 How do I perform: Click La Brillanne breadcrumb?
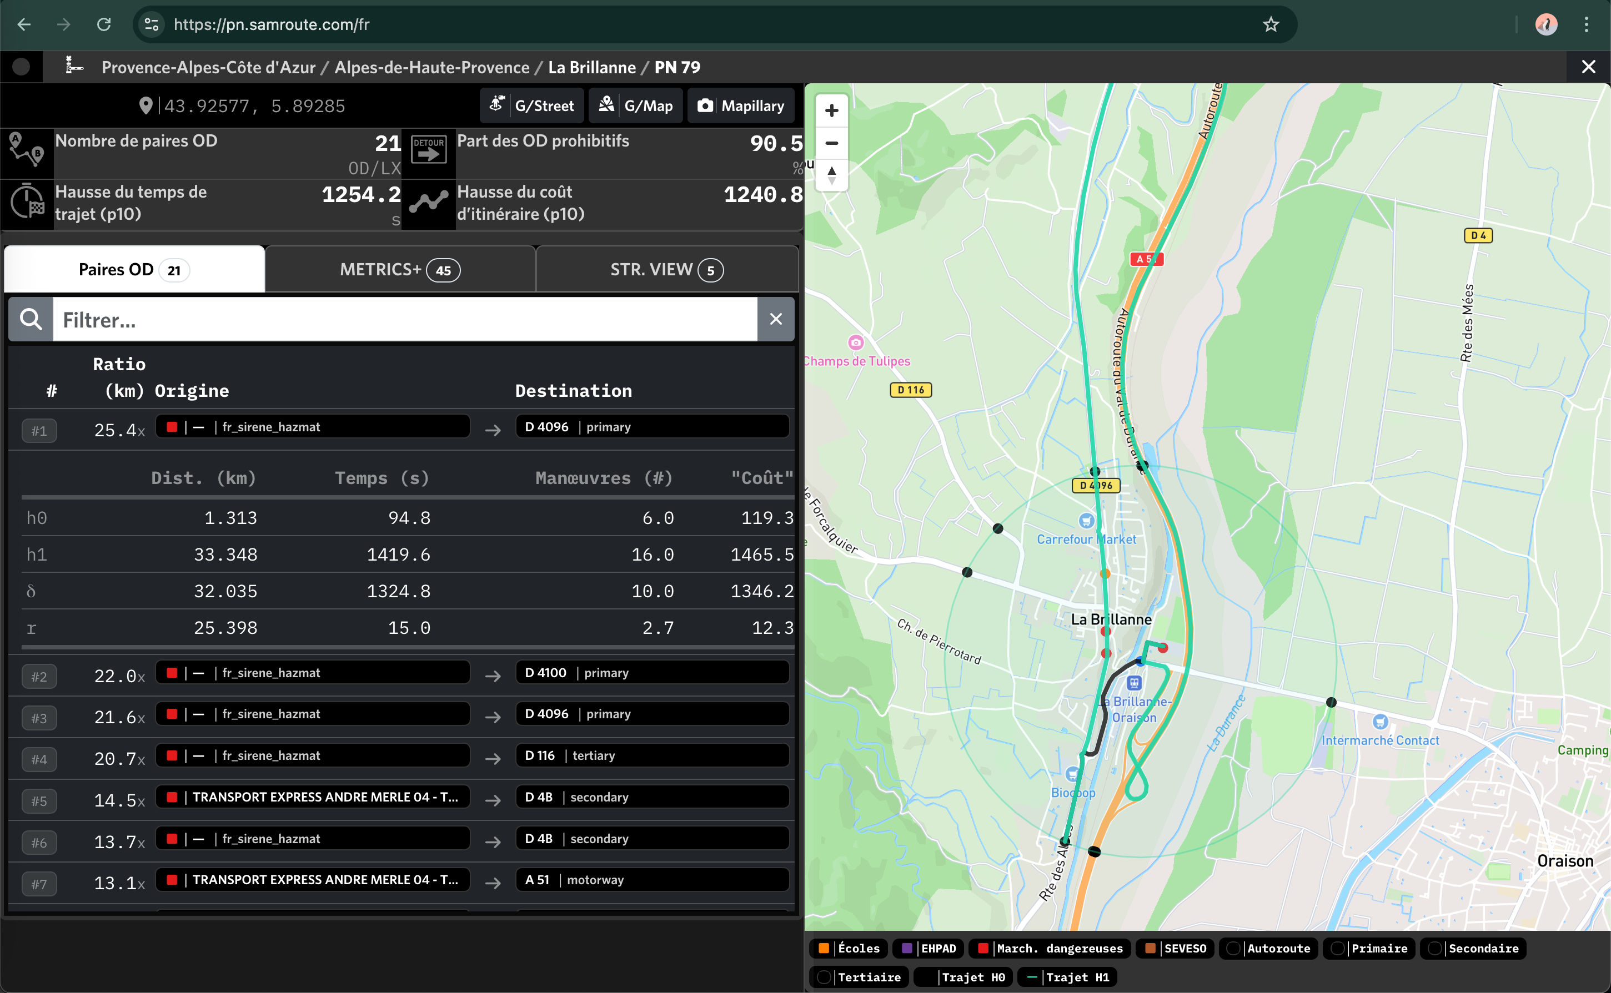tap(591, 67)
